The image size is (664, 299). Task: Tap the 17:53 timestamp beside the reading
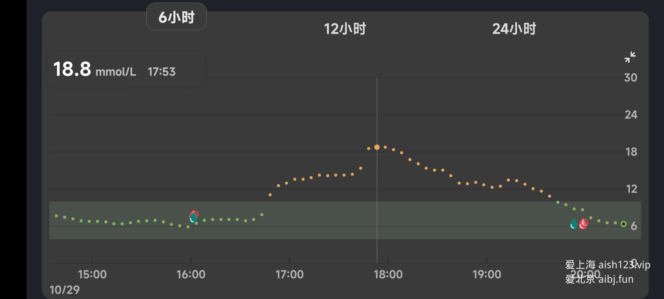click(162, 72)
